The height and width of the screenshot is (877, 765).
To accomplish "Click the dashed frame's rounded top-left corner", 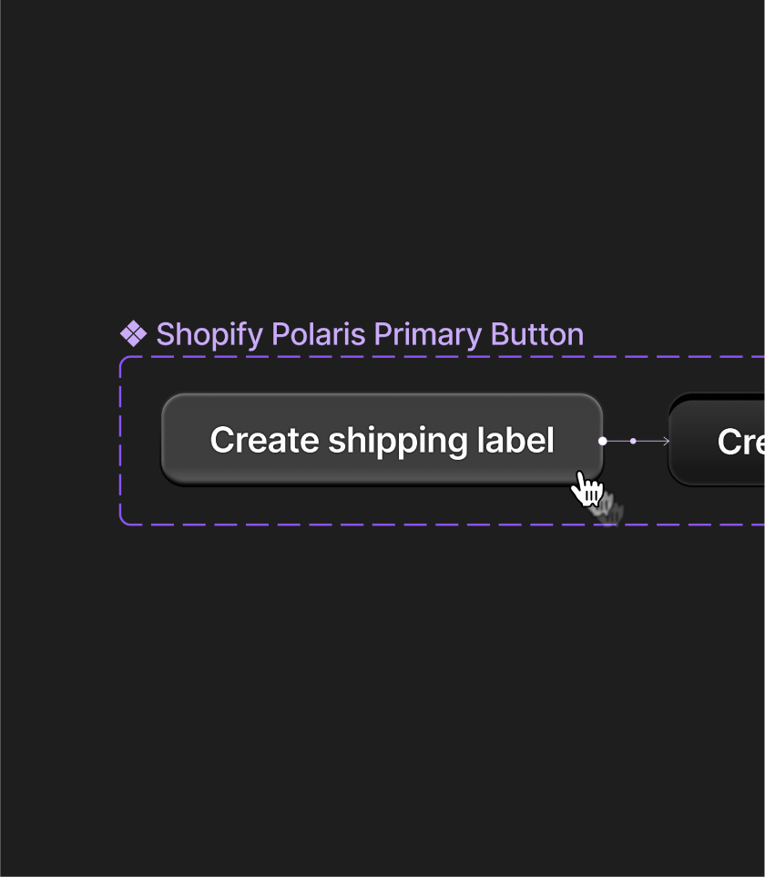I will [125, 361].
